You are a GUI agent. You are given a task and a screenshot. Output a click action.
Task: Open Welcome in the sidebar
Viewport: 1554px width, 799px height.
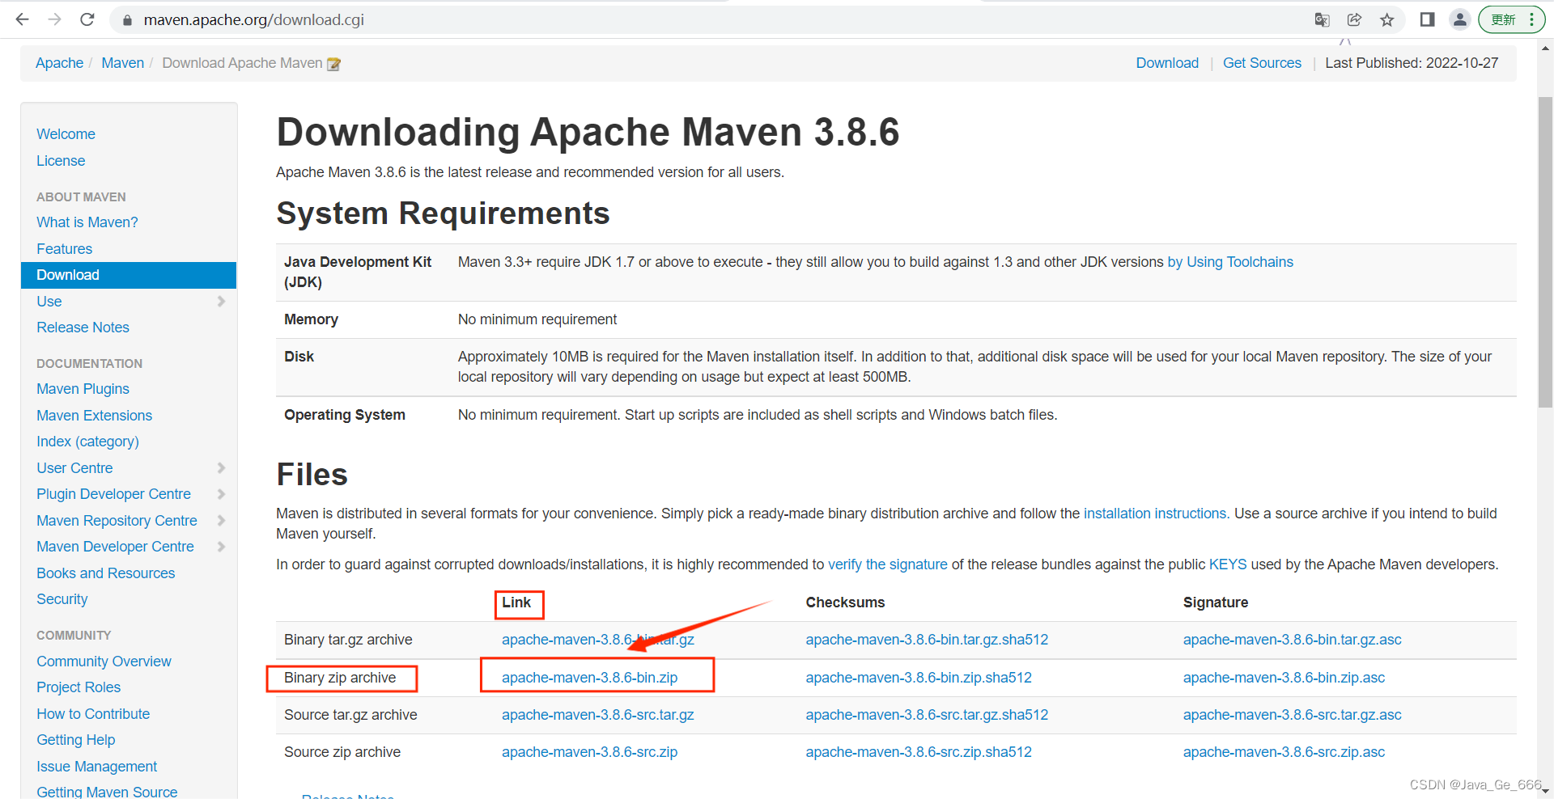pyautogui.click(x=66, y=134)
